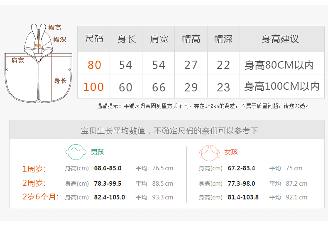Screen dimensions: 328x226
Task: Click boy average 88.5 cm
Action: click(162, 184)
